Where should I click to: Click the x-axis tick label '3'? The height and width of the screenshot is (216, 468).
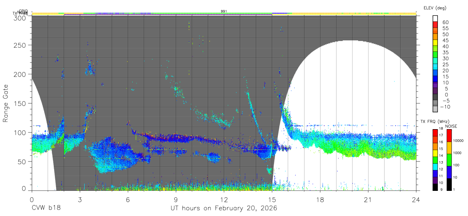[80, 199]
